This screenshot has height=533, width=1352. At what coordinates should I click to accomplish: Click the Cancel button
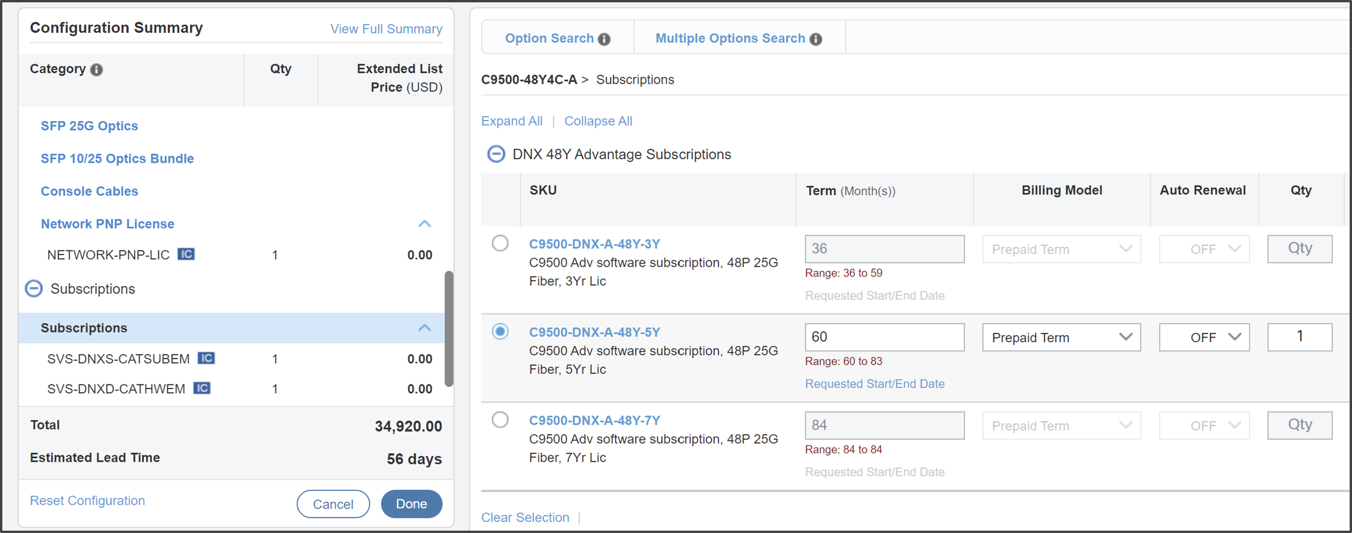pyautogui.click(x=333, y=504)
